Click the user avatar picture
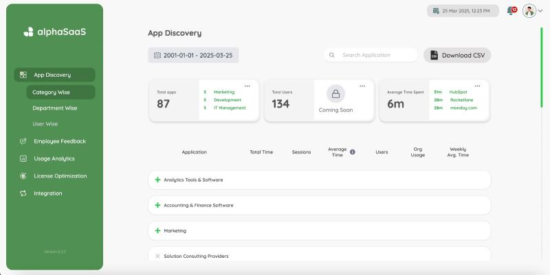This screenshot has height=275, width=550. coord(529,11)
